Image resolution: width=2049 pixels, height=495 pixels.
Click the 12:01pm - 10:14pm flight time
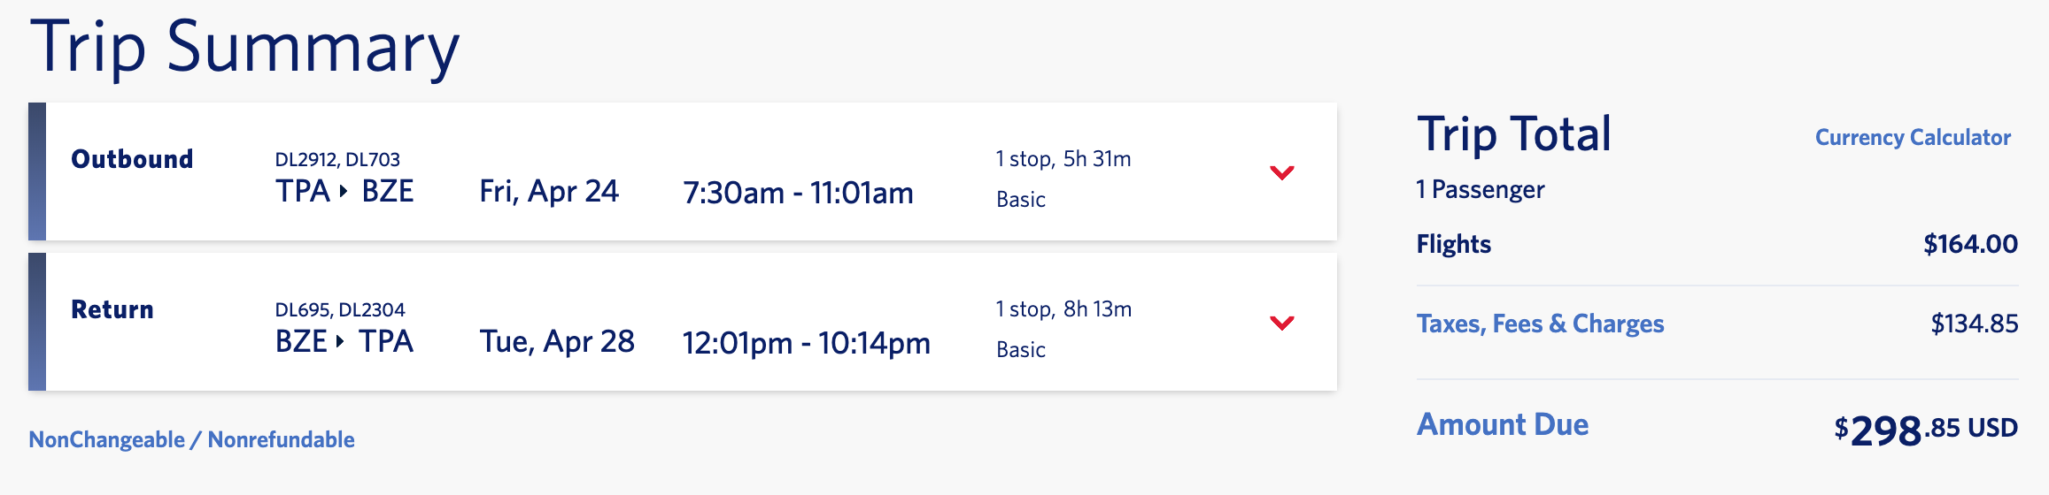pos(806,343)
